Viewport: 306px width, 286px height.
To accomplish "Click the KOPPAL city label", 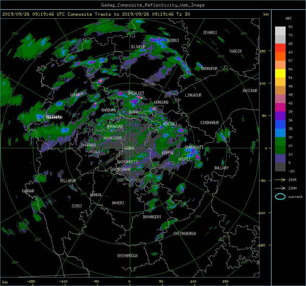I will [168, 153].
